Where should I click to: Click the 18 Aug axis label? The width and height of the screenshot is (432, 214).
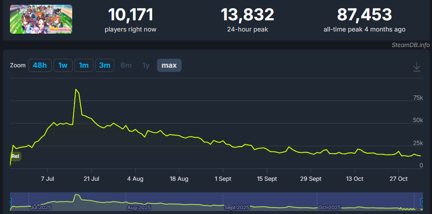[179, 179]
